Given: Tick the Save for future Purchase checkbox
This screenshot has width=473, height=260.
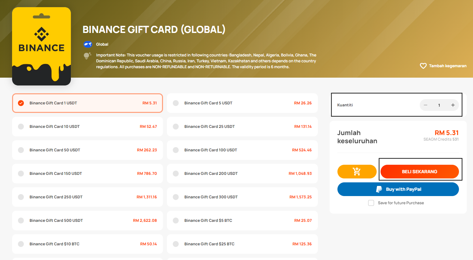Looking at the screenshot, I should pyautogui.click(x=371, y=203).
